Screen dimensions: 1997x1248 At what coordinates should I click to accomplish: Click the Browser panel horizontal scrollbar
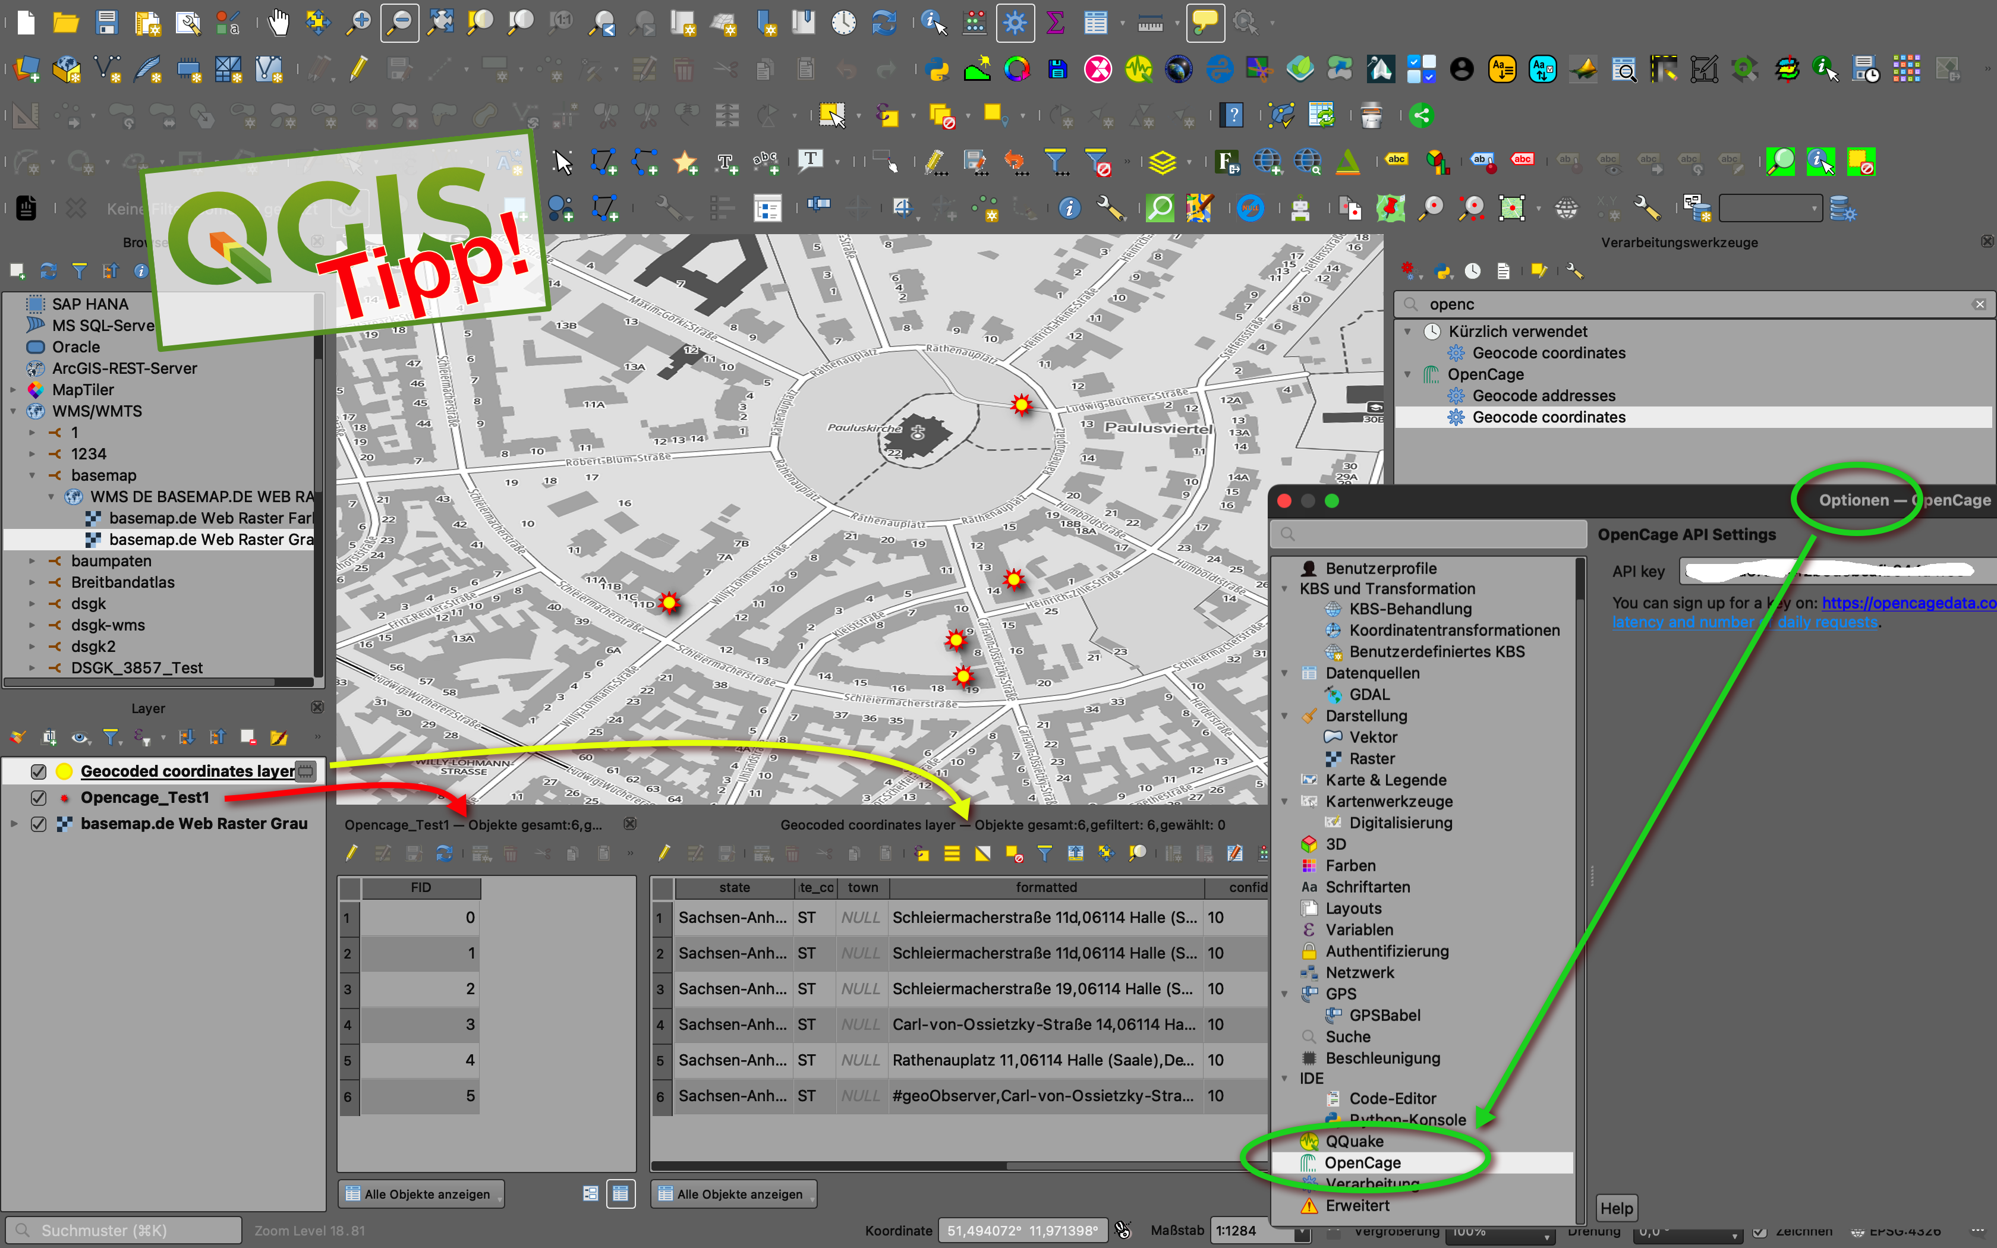click(x=140, y=683)
